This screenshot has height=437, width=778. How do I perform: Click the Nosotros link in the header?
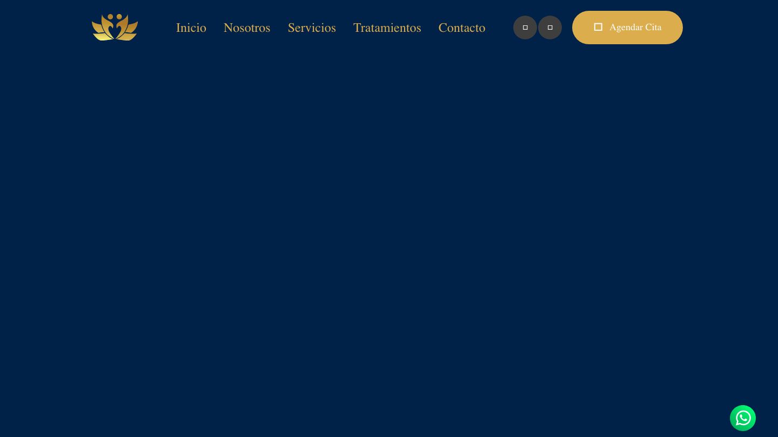click(246, 28)
